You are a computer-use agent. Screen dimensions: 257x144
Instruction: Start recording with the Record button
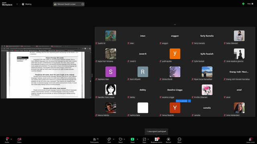click(168, 140)
